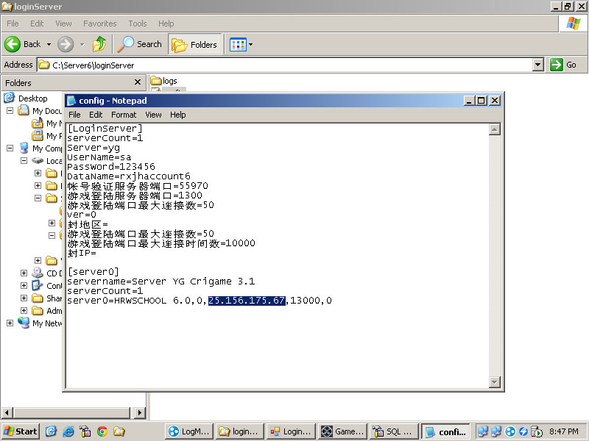This screenshot has width=589, height=441.
Task: Click Chrome quick launch icon
Action: click(102, 431)
